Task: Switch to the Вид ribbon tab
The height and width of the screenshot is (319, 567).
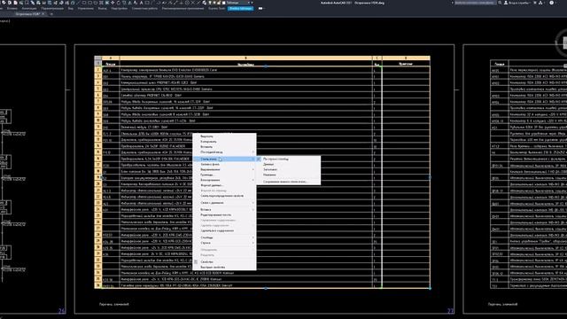Action: tap(71, 8)
